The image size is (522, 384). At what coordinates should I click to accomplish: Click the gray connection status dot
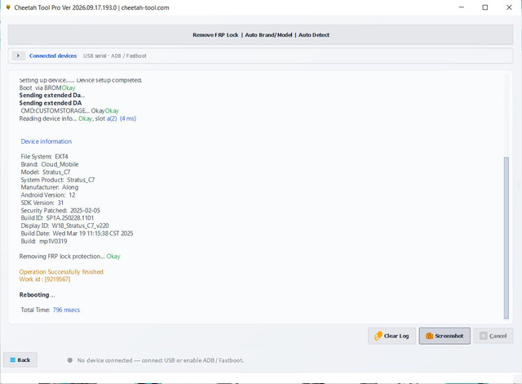pyautogui.click(x=70, y=360)
